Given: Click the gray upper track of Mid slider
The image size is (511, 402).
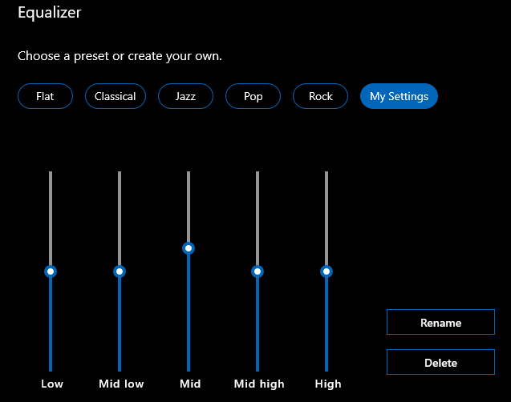Looking at the screenshot, I should [189, 204].
